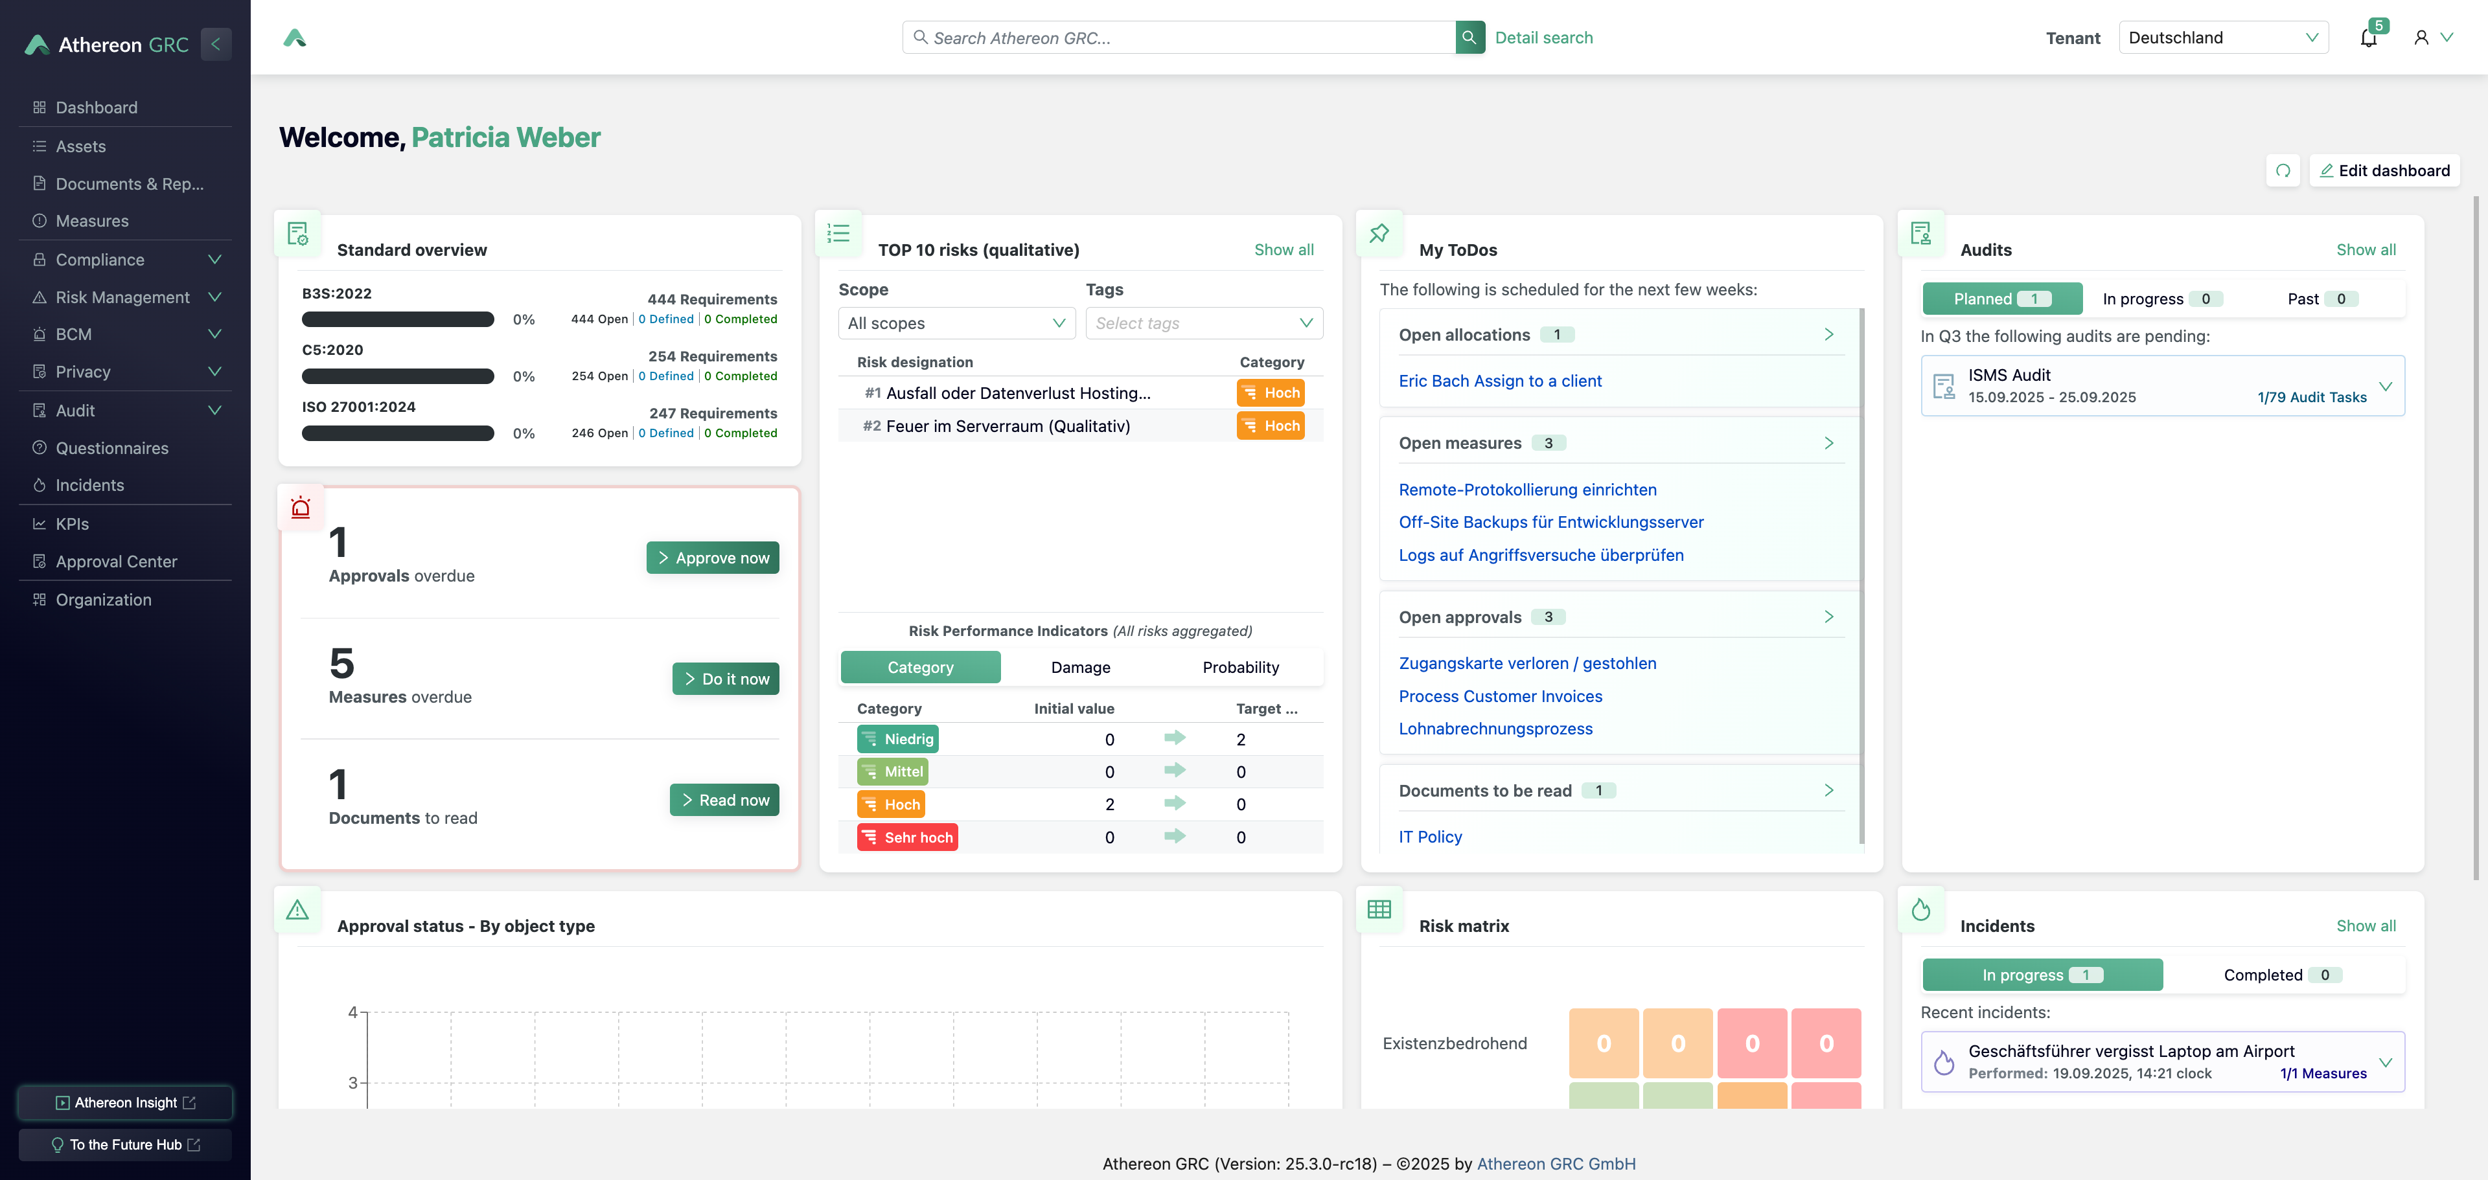
Task: Switch risk indicators to Probability
Action: point(1240,667)
